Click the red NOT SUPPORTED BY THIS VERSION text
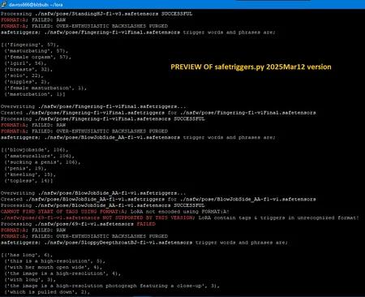The height and width of the screenshot is (297, 365). coord(148,217)
